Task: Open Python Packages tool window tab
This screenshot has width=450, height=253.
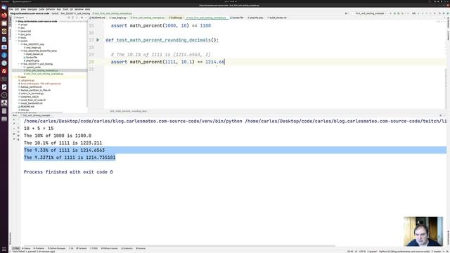Action: (57, 248)
